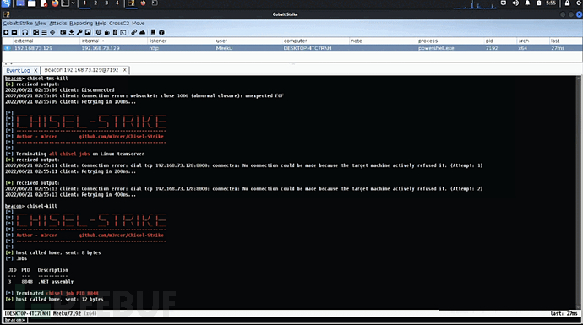Click the Meeku user cell
Viewport: 583px width, 325px height.
tap(224, 48)
